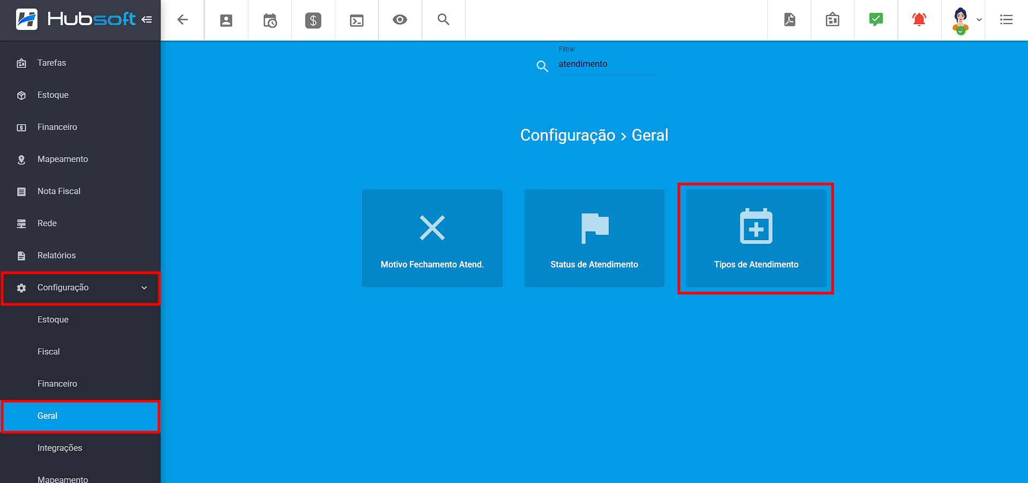This screenshot has width=1028, height=483.
Task: Open Motivo Fechamento Atend. card
Action: tap(432, 238)
